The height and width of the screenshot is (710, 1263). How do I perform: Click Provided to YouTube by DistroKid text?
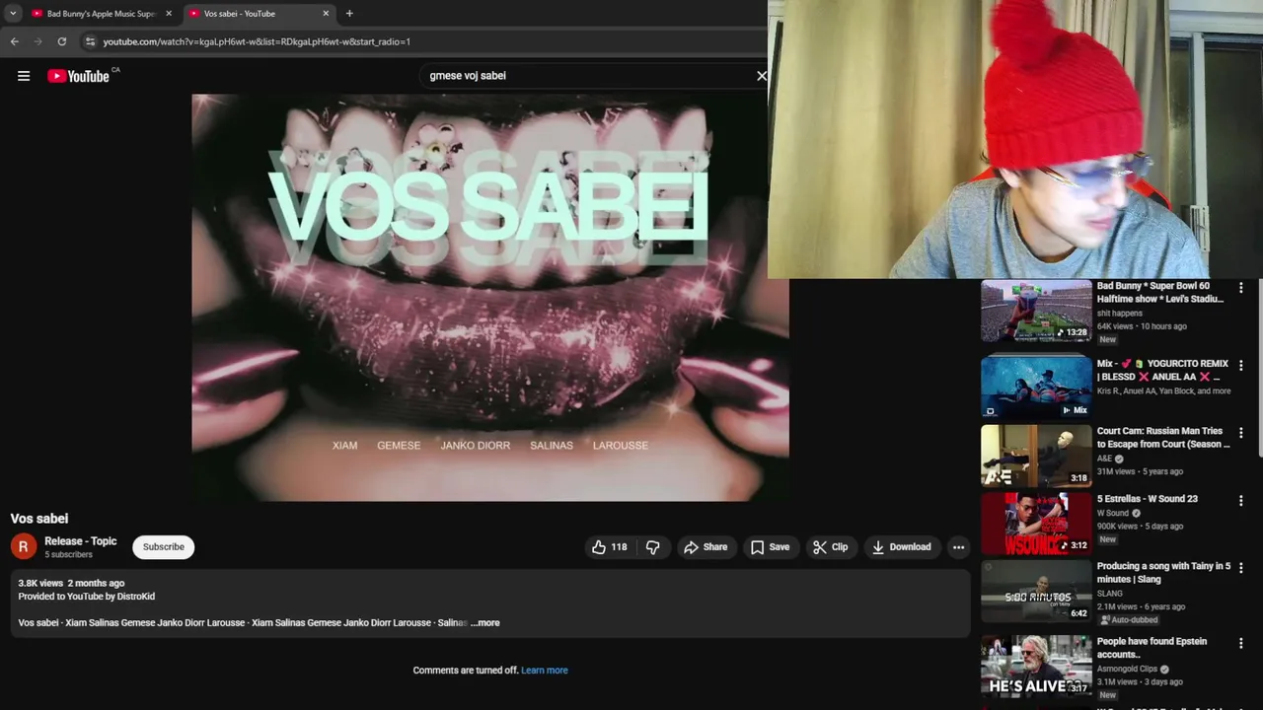pyautogui.click(x=87, y=597)
